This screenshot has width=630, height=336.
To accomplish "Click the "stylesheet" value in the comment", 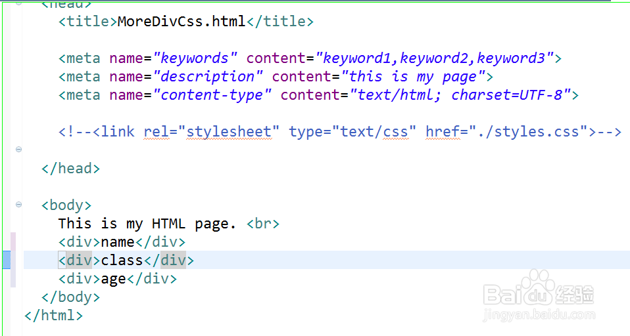I will [229, 131].
